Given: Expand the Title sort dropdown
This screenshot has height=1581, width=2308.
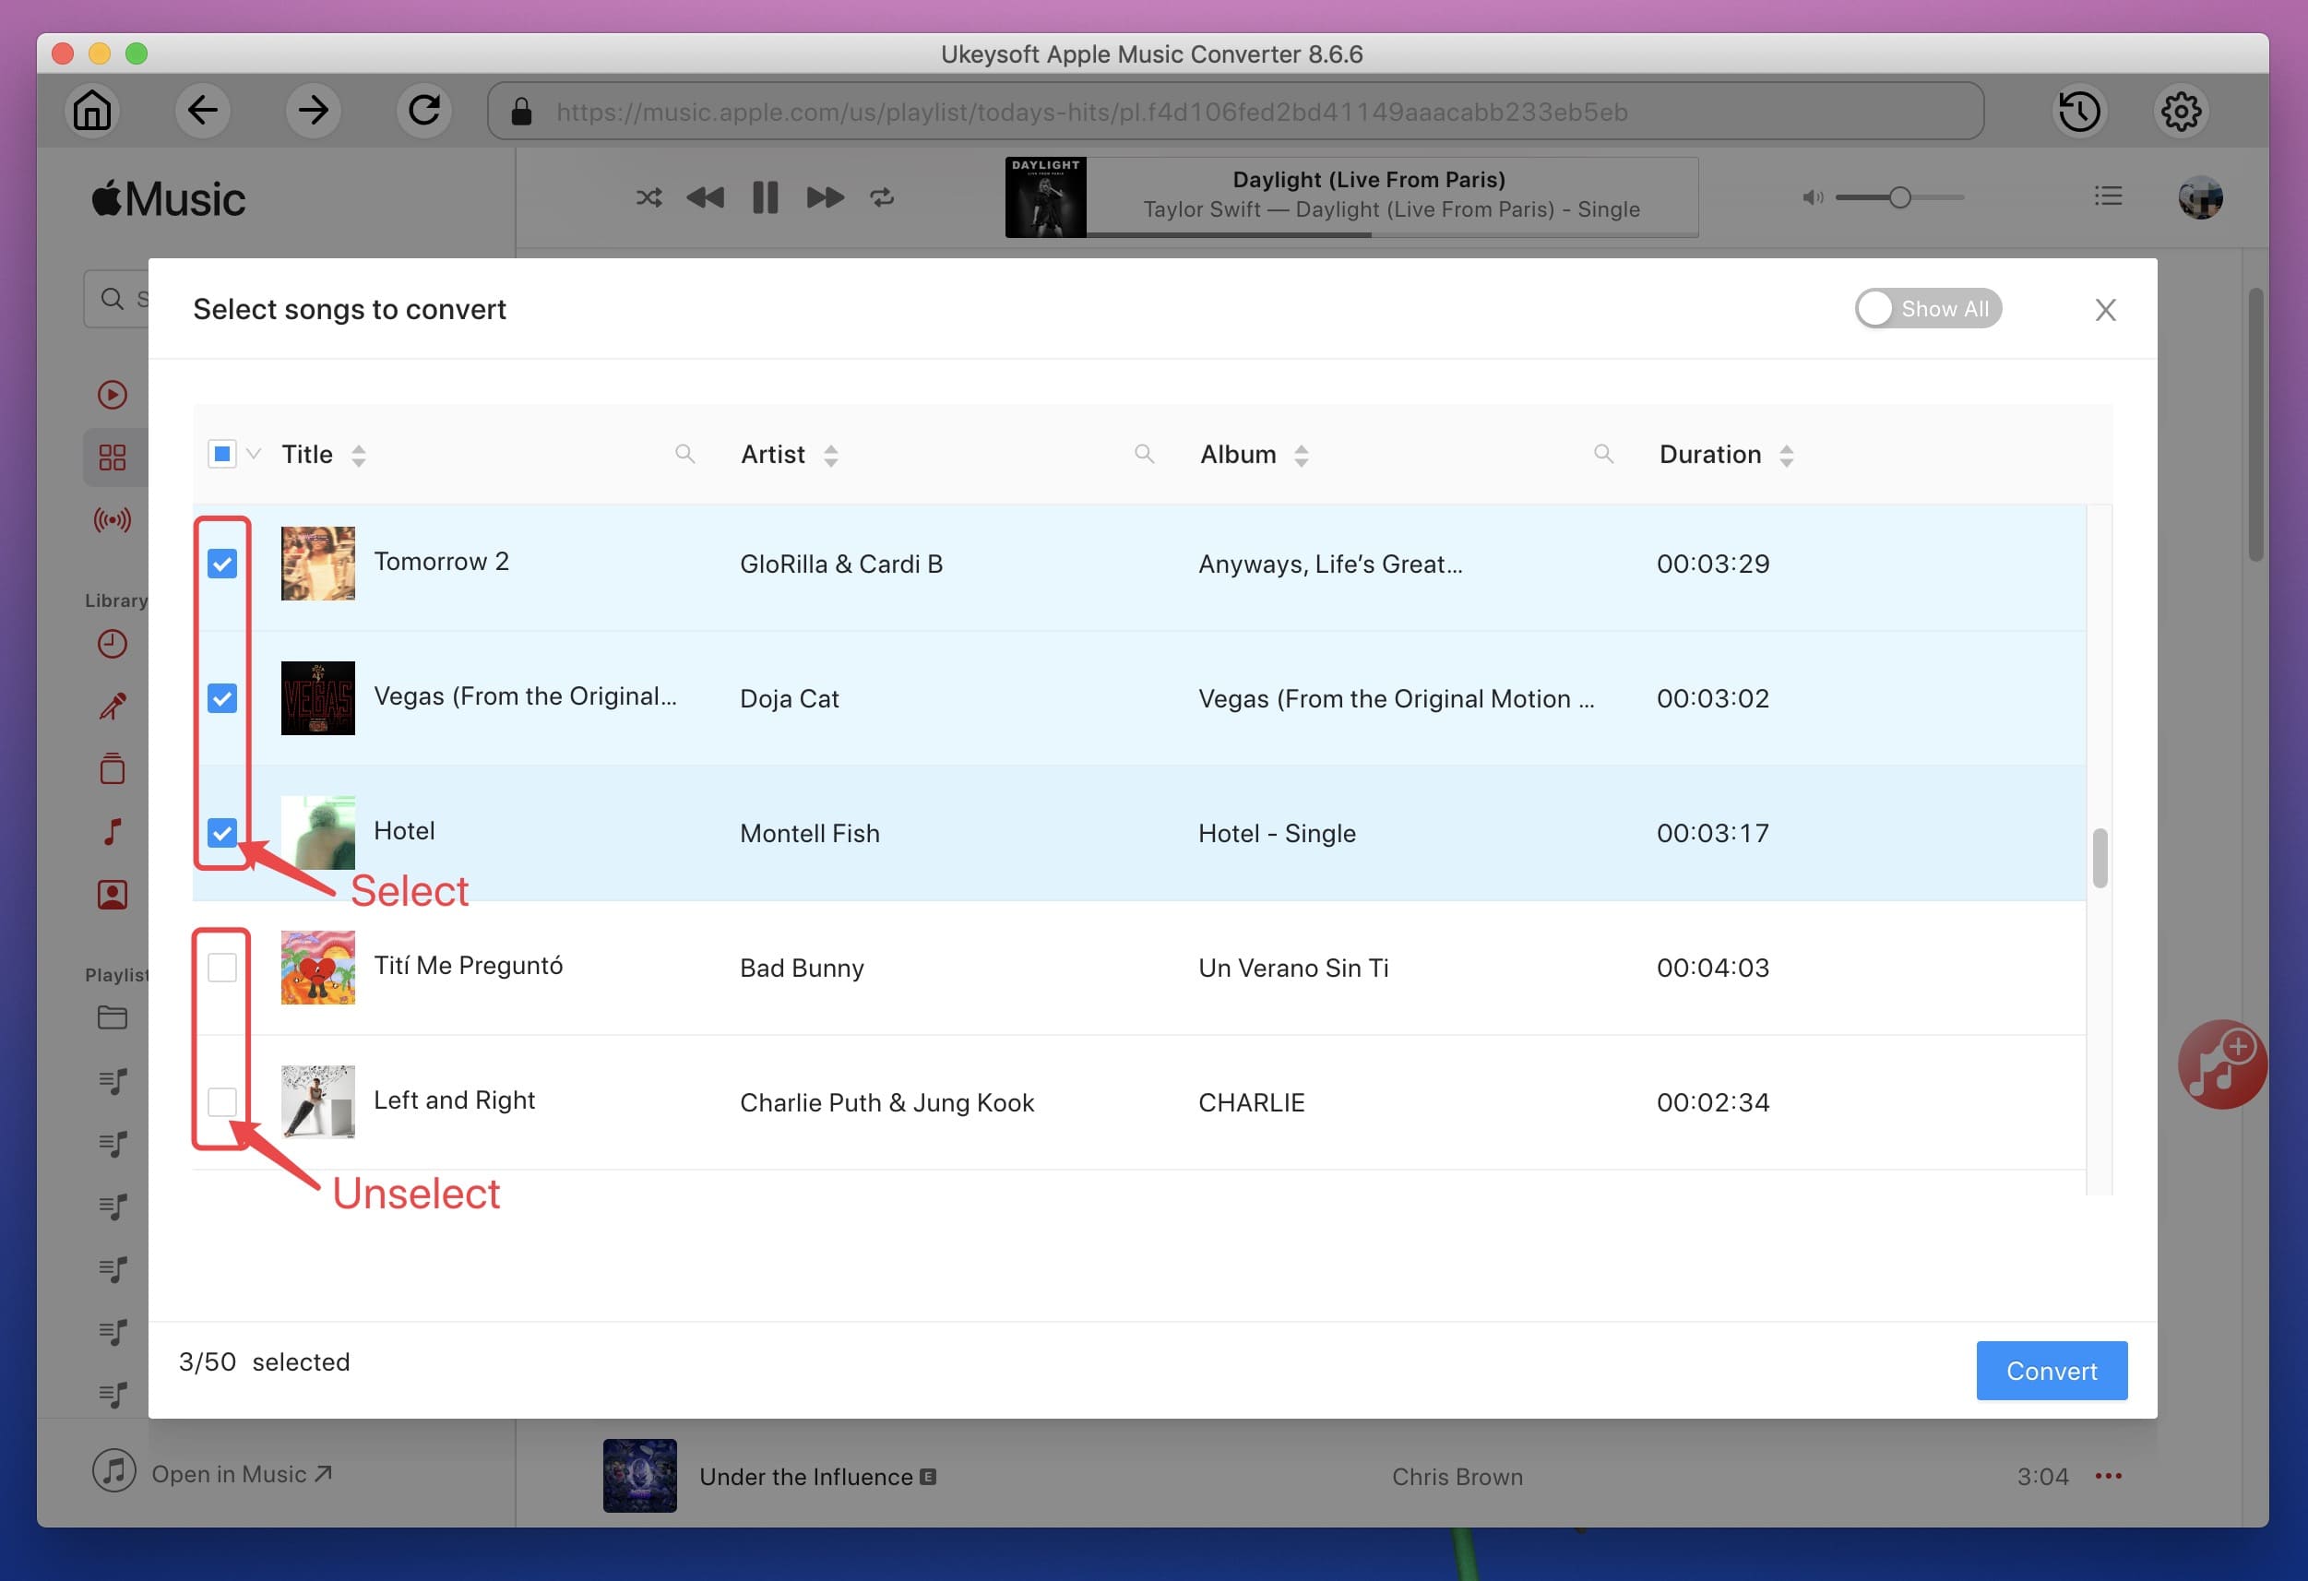Looking at the screenshot, I should click(360, 456).
